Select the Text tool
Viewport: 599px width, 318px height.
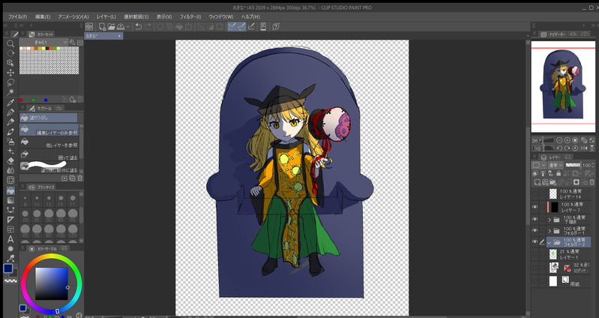(x=10, y=238)
